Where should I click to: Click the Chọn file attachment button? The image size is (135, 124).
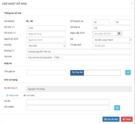[77, 73]
